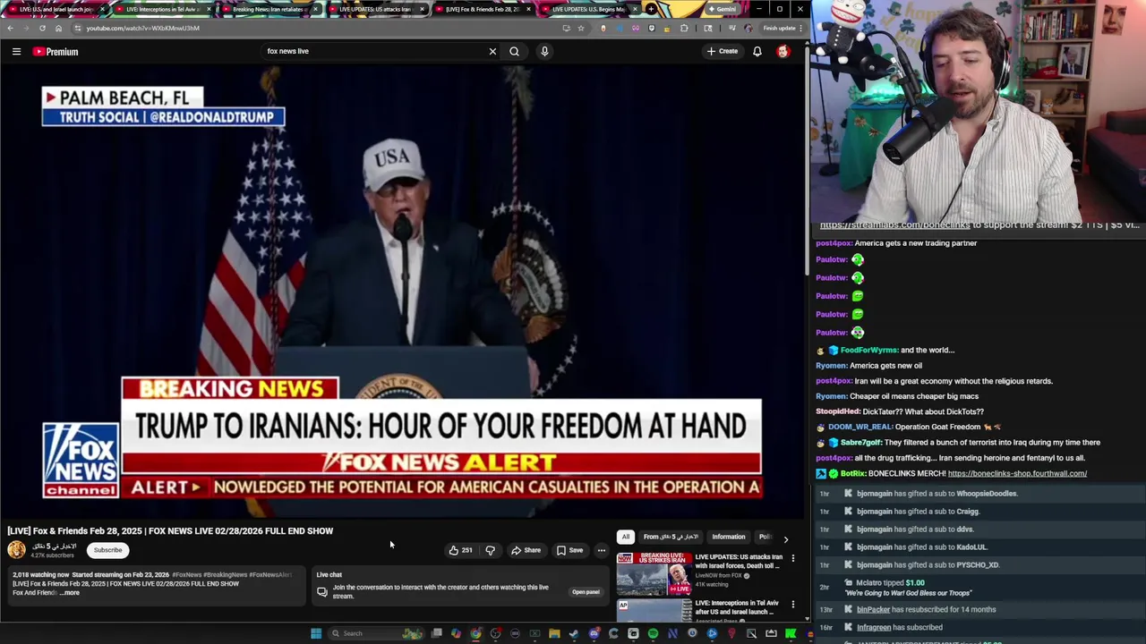Image resolution: width=1146 pixels, height=644 pixels.
Task: Open the account avatar menu
Action: tap(783, 51)
